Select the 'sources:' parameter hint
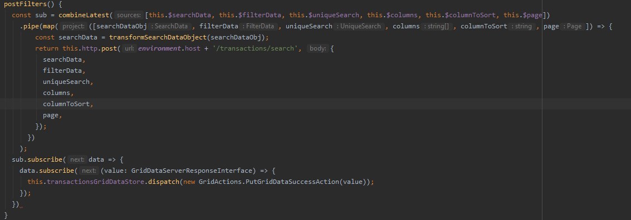 point(129,15)
